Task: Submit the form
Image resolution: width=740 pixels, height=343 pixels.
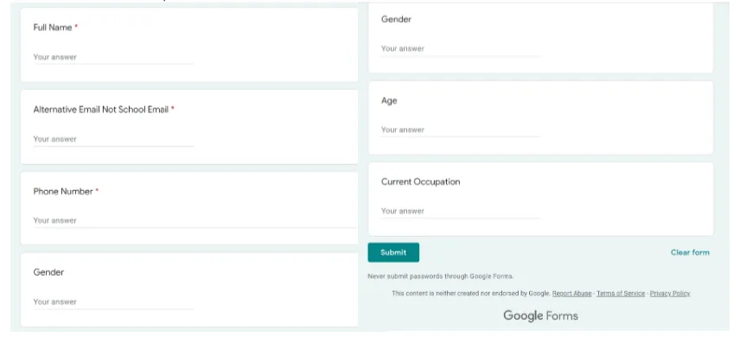Action: click(x=393, y=252)
